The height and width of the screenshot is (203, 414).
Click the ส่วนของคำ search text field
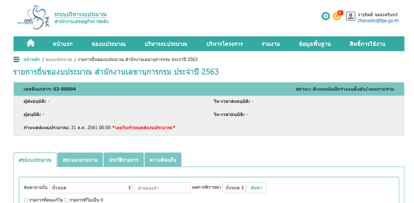click(162, 188)
